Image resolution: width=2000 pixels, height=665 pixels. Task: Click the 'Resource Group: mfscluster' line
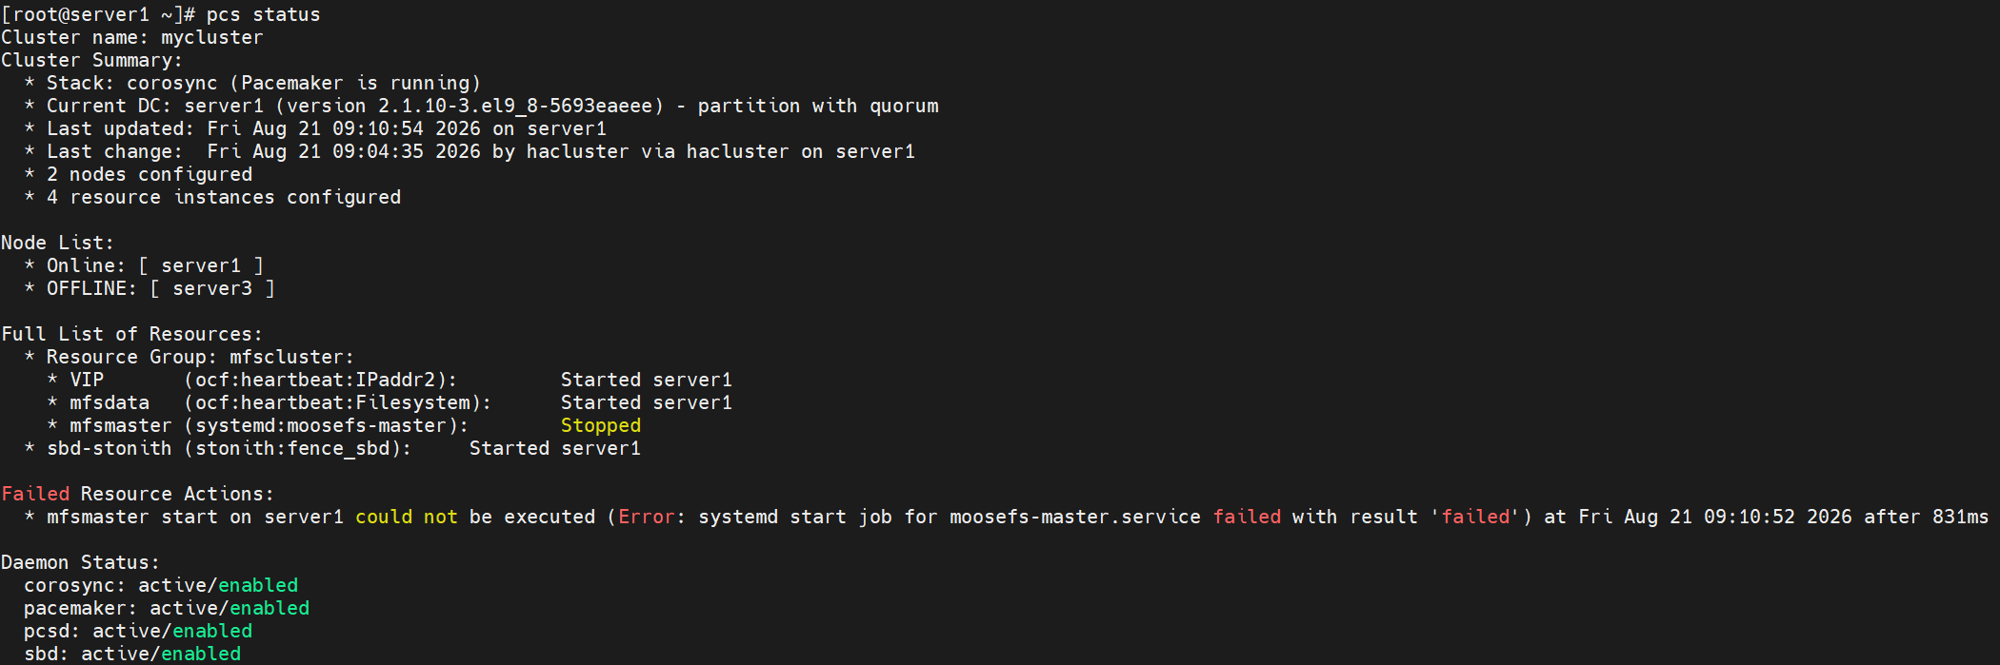coord(200,358)
